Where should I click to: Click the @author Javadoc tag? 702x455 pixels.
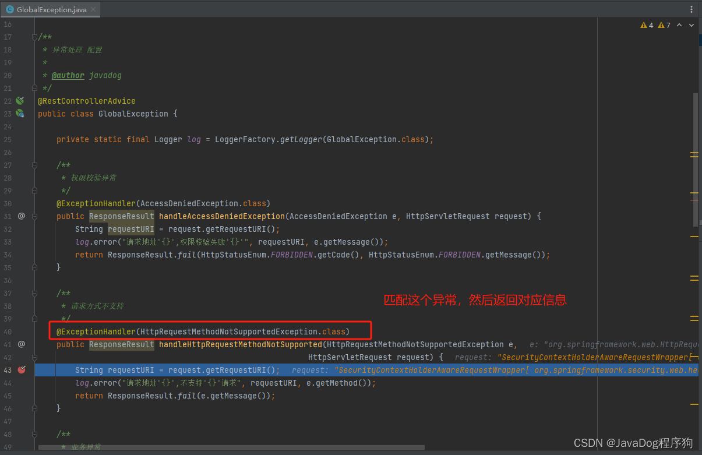point(68,75)
